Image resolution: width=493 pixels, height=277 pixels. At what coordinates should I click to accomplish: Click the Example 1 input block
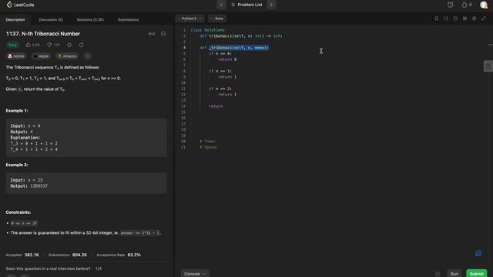tap(86, 138)
